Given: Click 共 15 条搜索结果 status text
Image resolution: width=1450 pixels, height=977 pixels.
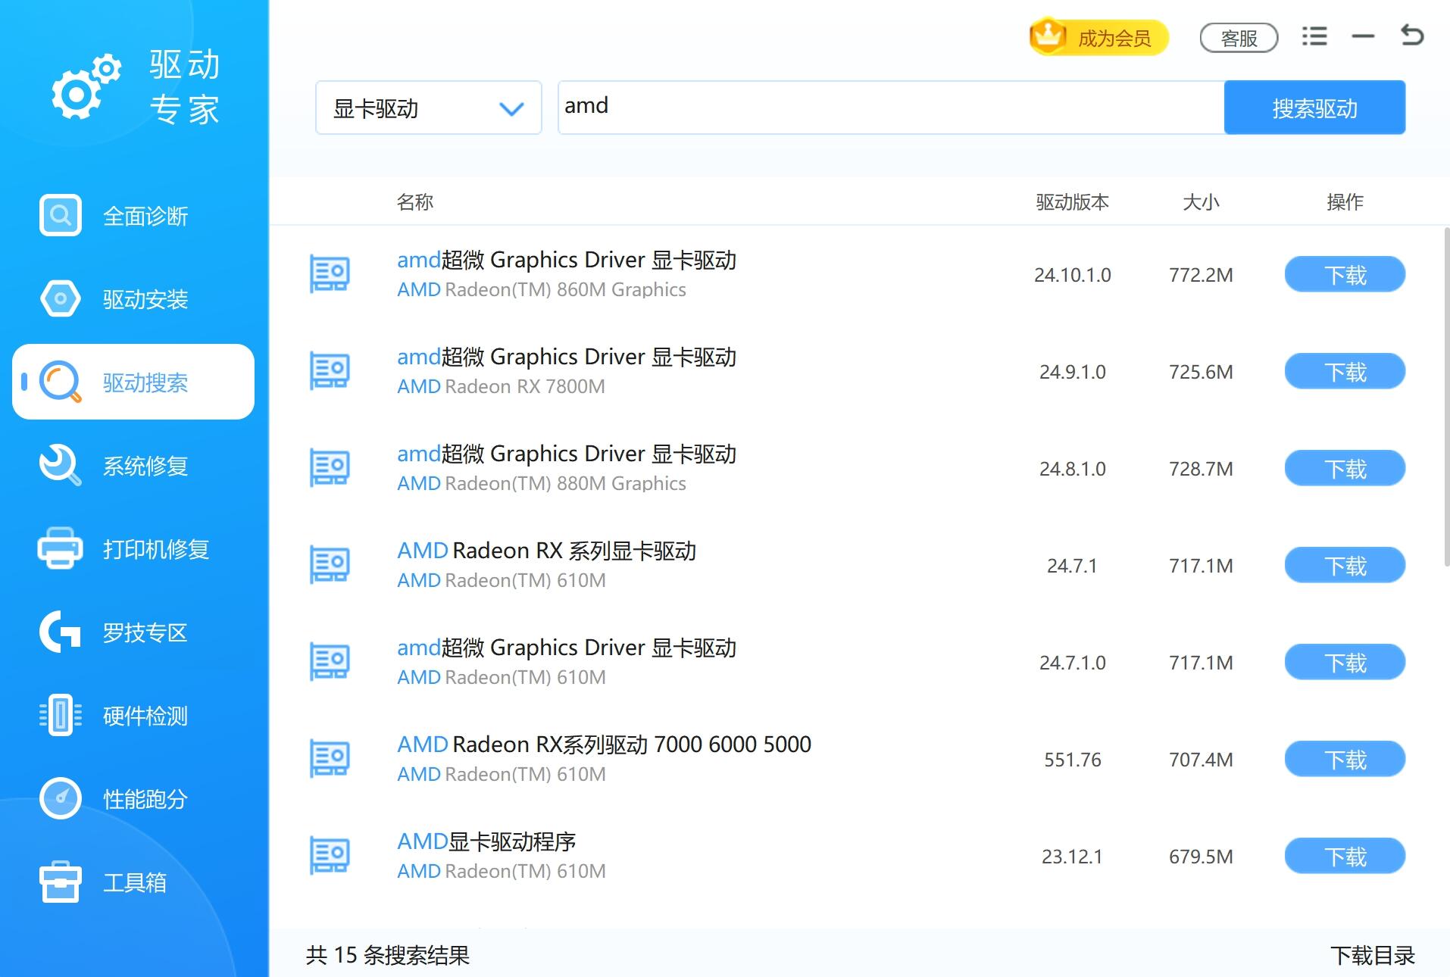Looking at the screenshot, I should (388, 955).
